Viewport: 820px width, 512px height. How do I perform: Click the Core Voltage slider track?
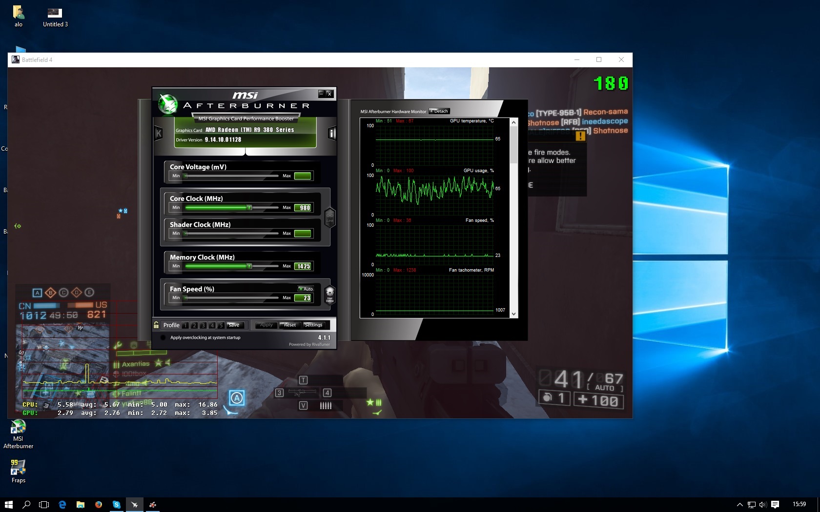tap(231, 176)
